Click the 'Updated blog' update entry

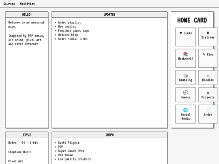[68, 35]
